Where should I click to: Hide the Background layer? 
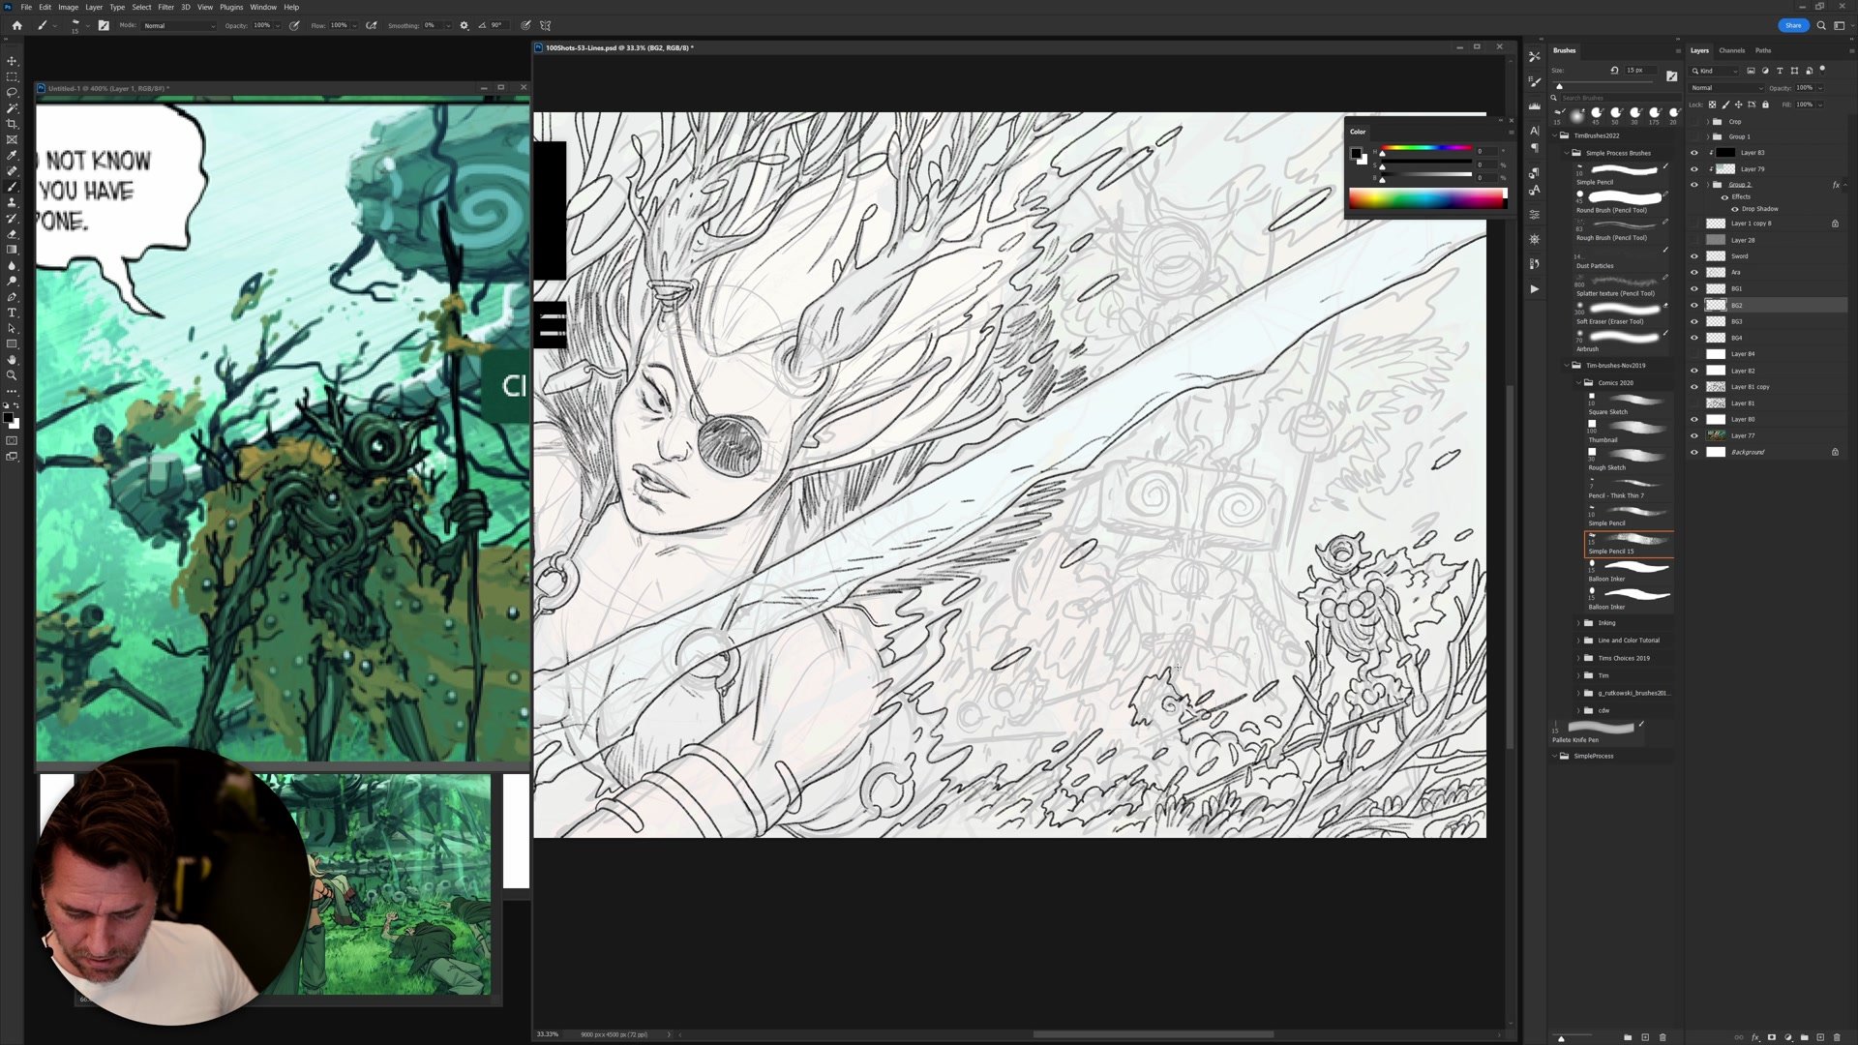pyautogui.click(x=1693, y=452)
